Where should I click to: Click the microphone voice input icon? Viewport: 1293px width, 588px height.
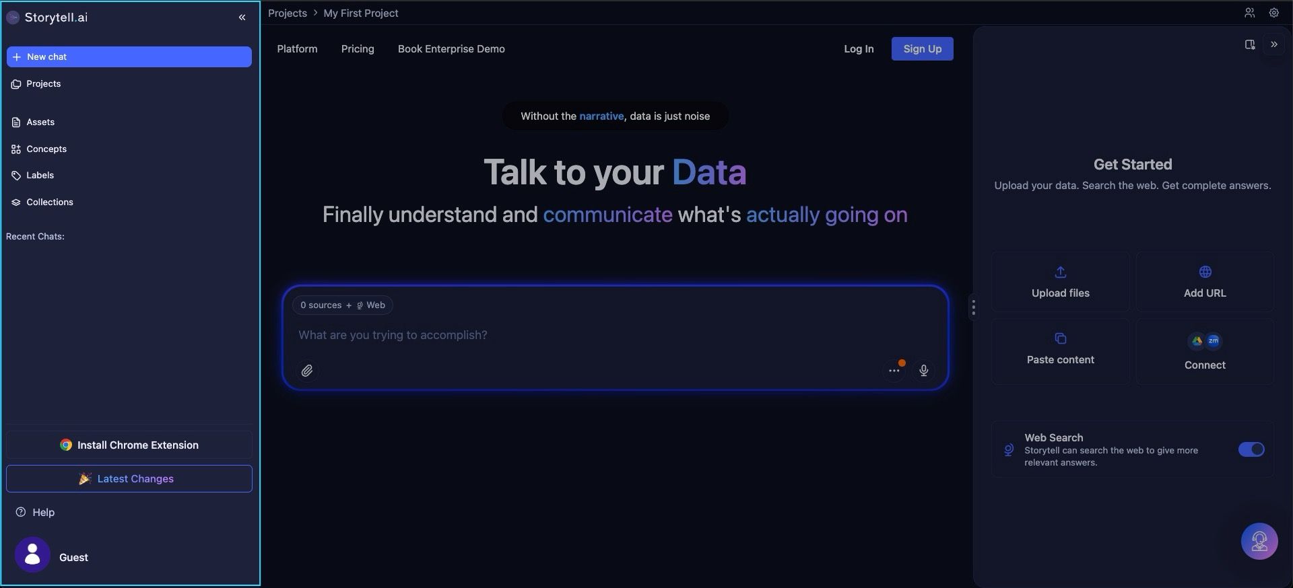923,371
